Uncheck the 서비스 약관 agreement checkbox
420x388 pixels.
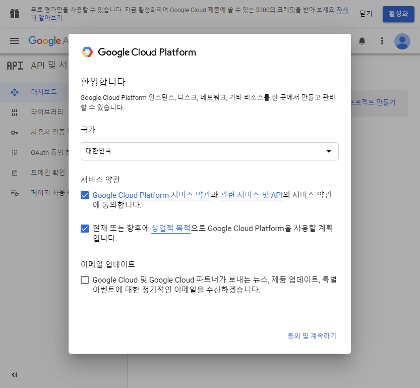(x=85, y=195)
